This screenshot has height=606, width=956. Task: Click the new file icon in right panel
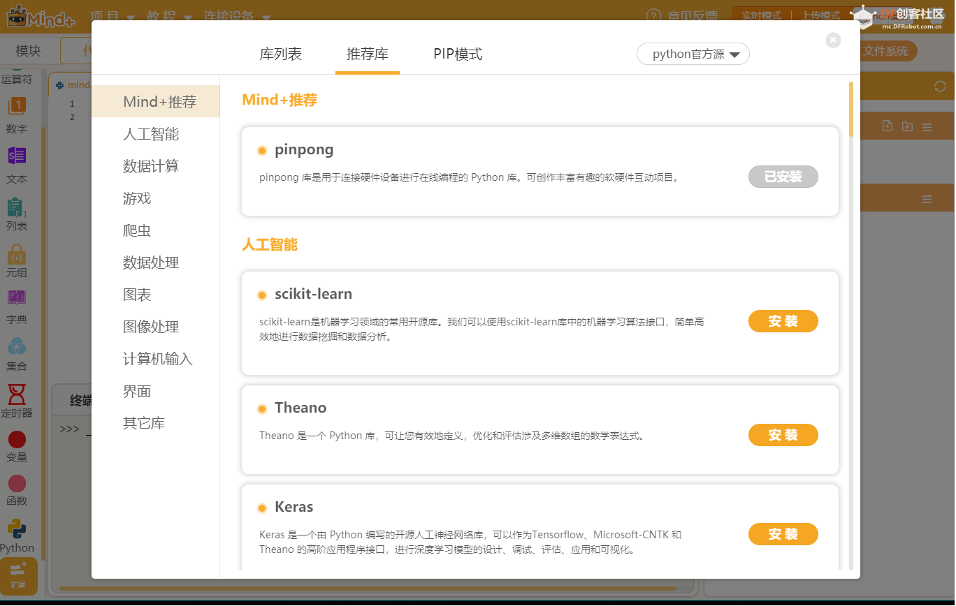(x=888, y=126)
